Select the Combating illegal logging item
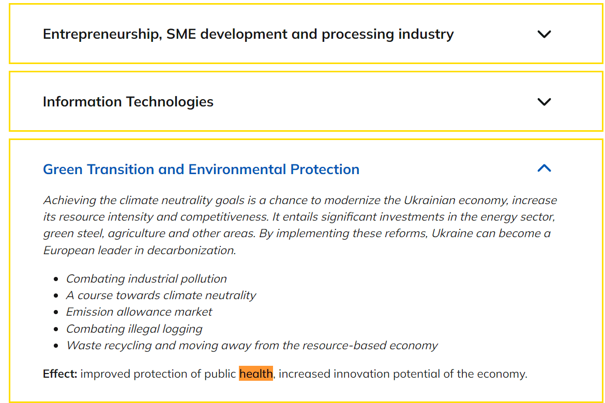This screenshot has height=403, width=605. [x=134, y=329]
